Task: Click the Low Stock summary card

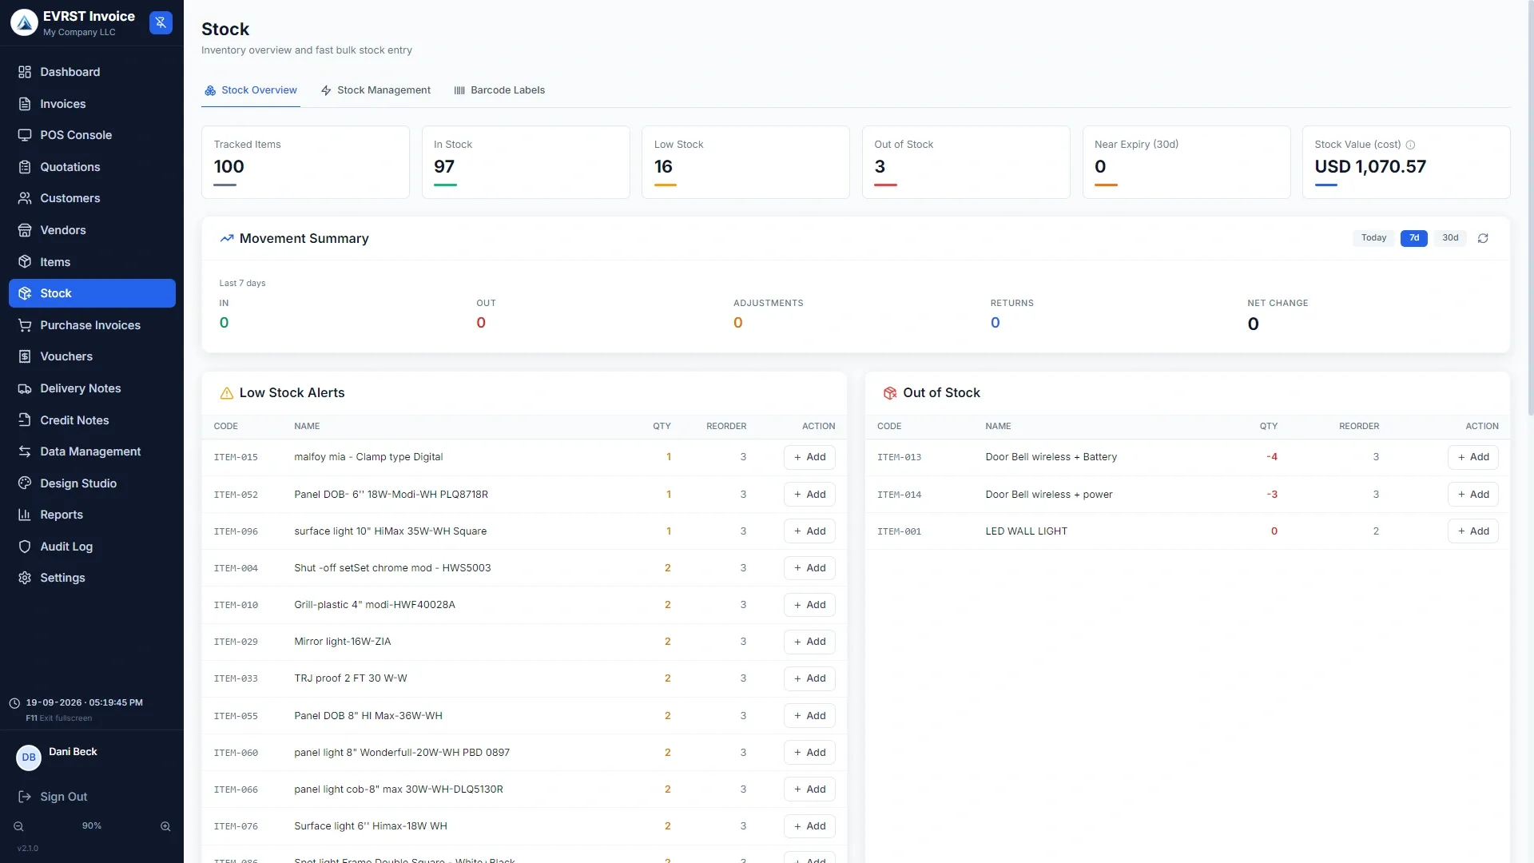Action: (745, 162)
